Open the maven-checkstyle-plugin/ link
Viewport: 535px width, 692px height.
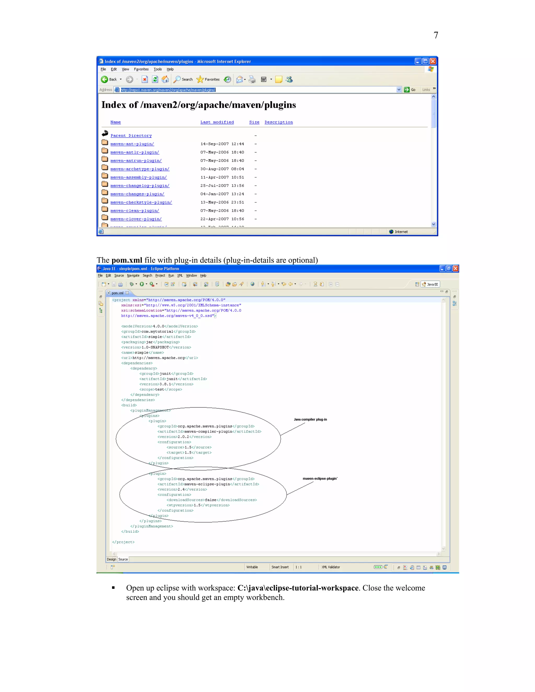(141, 202)
